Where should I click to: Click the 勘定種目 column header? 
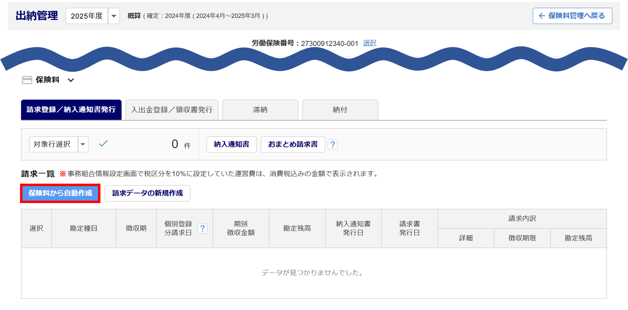[84, 228]
